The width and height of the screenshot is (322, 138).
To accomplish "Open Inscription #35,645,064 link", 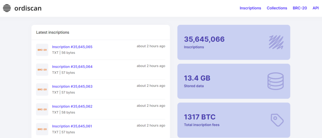I will click(72, 67).
